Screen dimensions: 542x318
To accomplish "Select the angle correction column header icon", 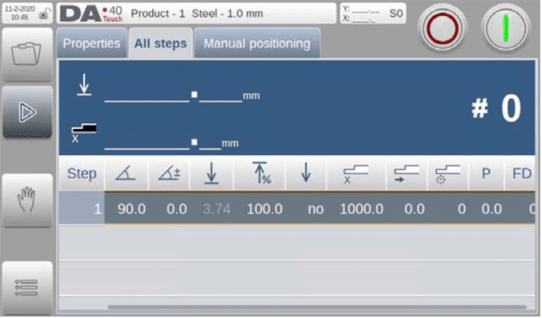I will (x=169, y=173).
